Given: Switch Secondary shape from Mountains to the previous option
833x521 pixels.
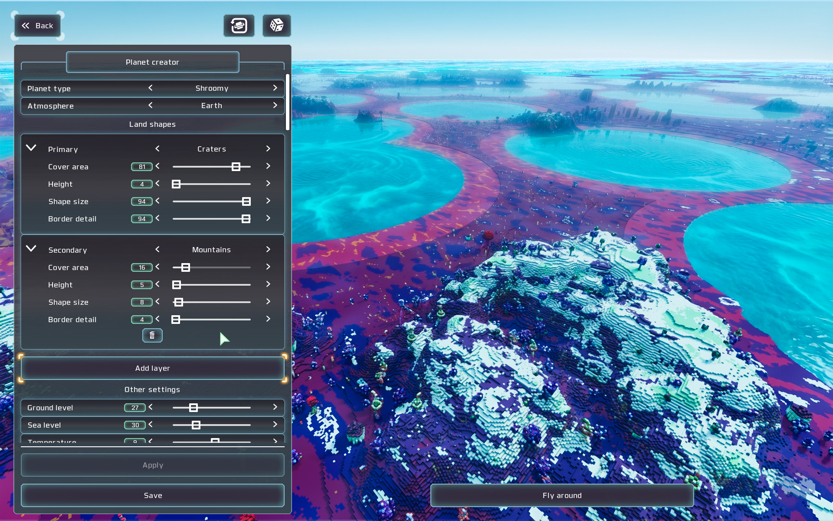Looking at the screenshot, I should 157,250.
